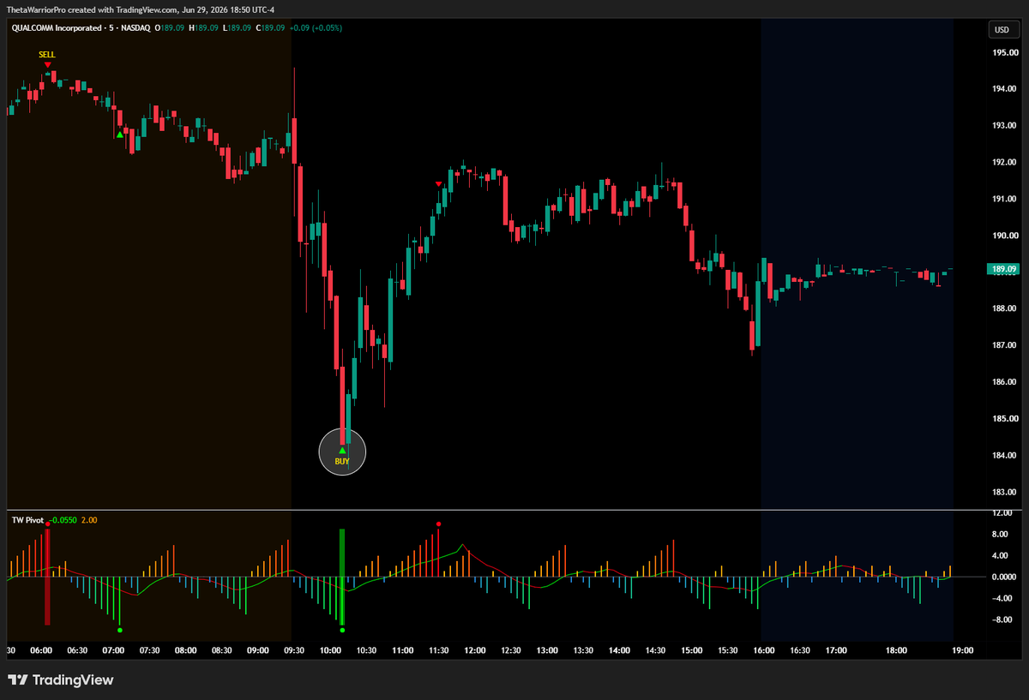Image resolution: width=1029 pixels, height=700 pixels.
Task: Click the TW Pivot orange value 2.00
Action: [89, 520]
